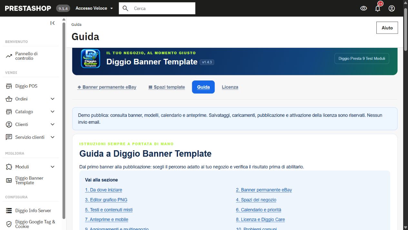Click the Guida breadcrumb
Screen dimensions: 408x230
pyautogui.click(x=76, y=25)
